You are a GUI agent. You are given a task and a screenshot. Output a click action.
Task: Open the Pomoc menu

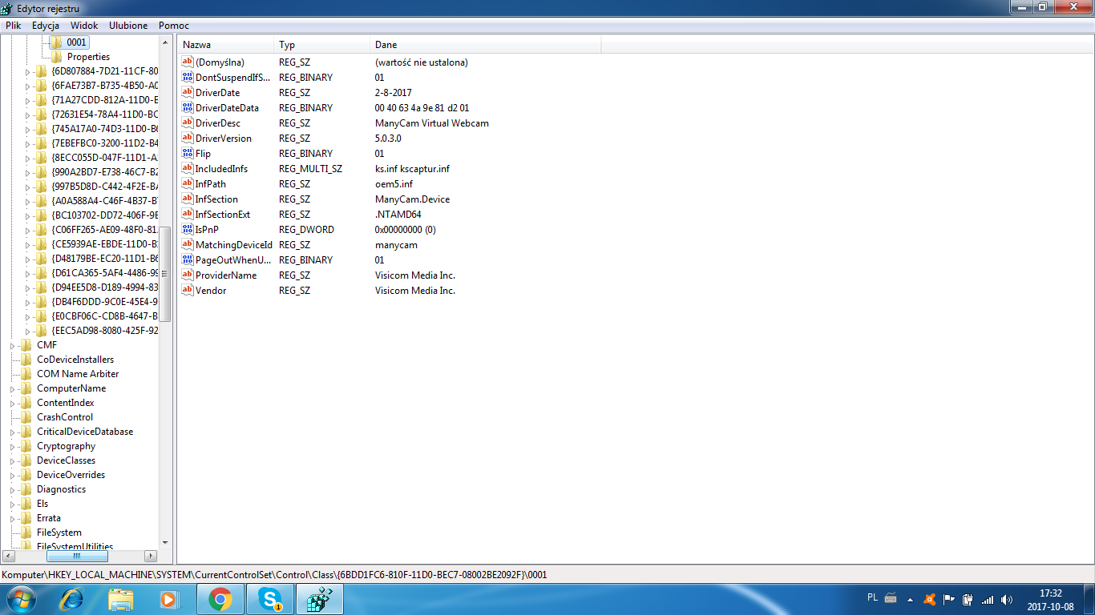click(174, 26)
